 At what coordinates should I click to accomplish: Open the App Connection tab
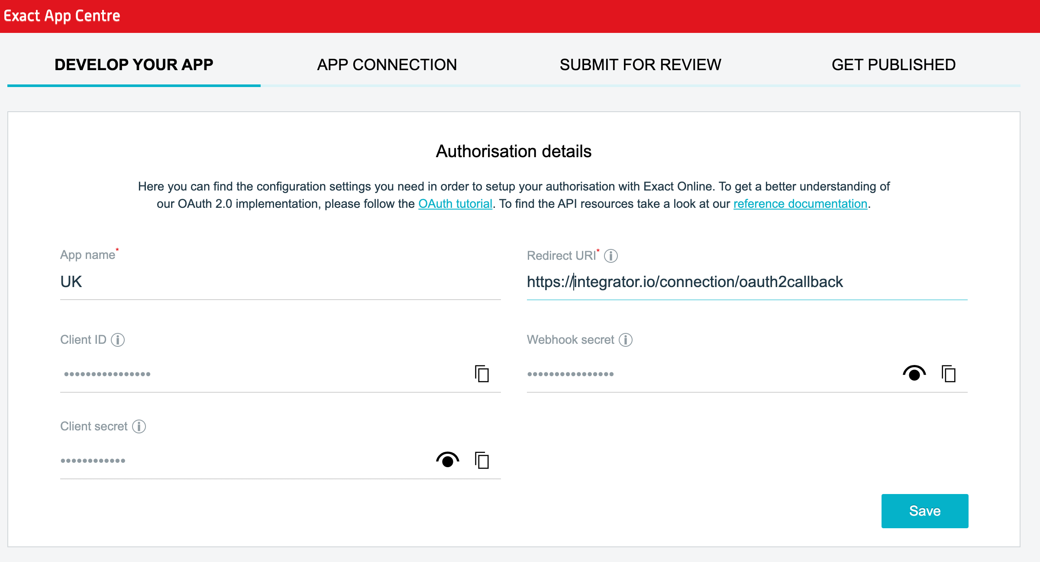click(x=387, y=65)
